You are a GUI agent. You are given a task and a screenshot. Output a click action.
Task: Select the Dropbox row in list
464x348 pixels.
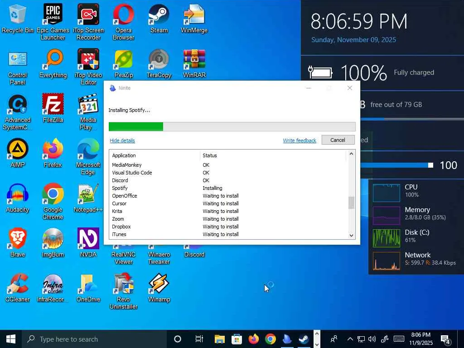[228, 227]
